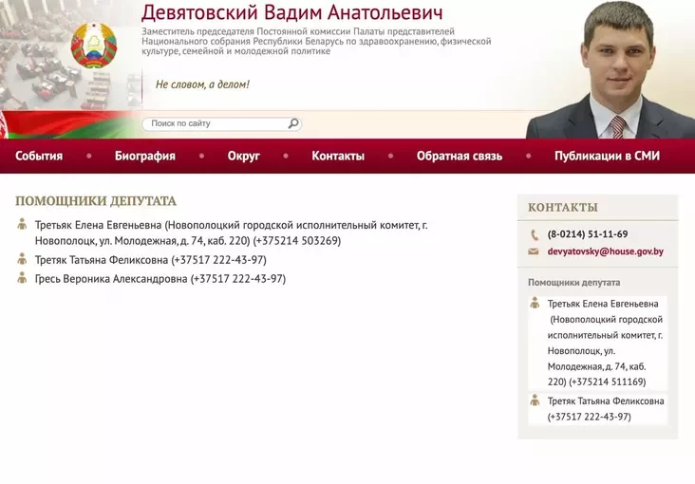Click the Помощники депутата sidebar heading
695x484 pixels.
coord(573,283)
